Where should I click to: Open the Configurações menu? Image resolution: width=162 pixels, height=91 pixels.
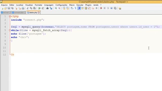click(x=61, y=5)
